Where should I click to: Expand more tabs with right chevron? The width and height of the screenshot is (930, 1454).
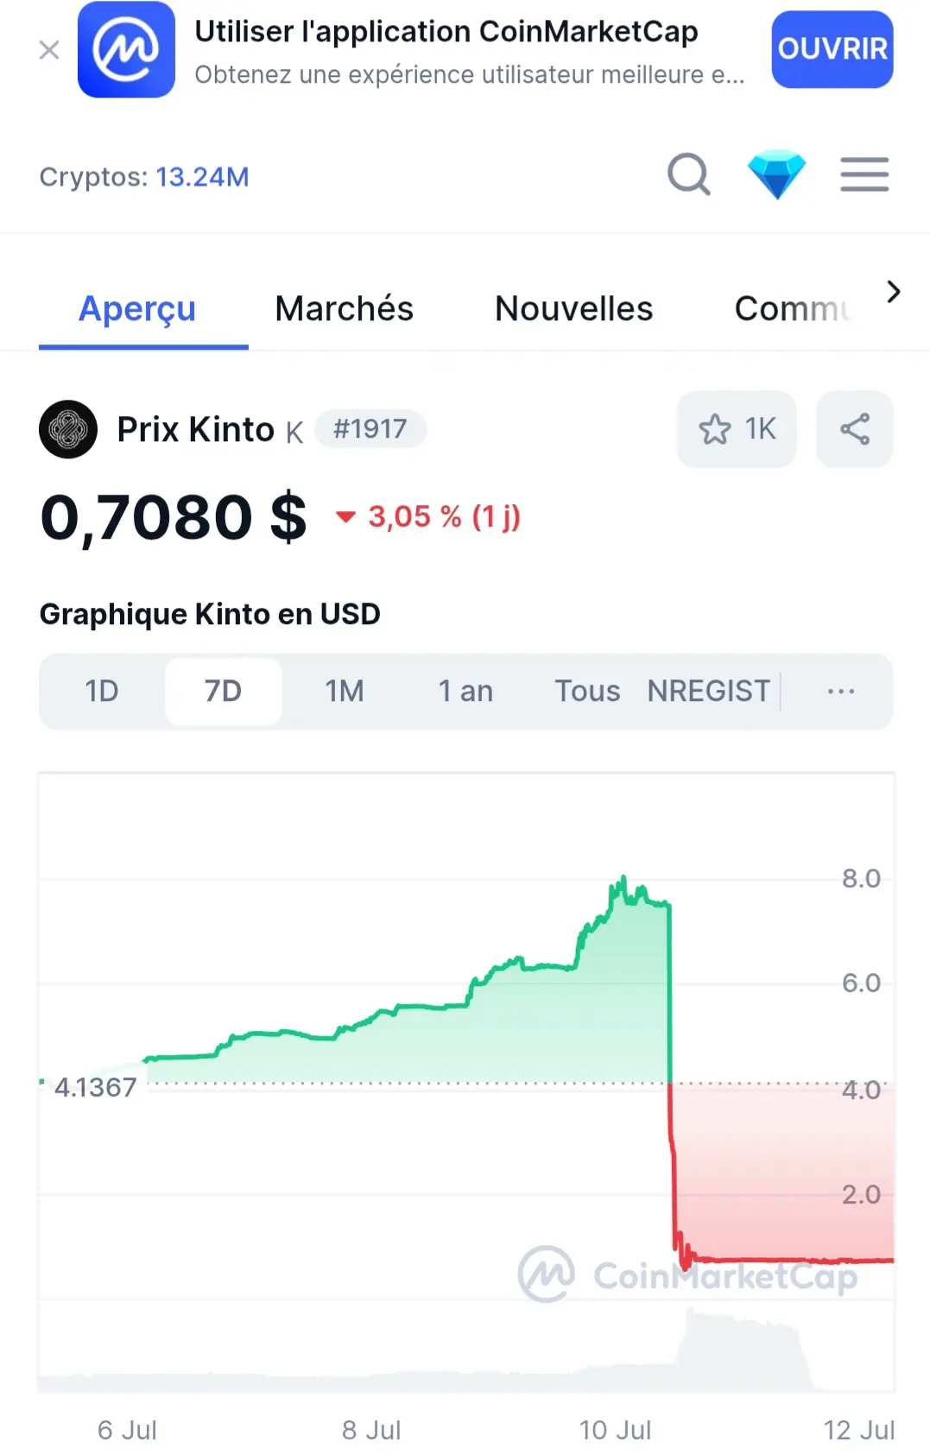click(893, 293)
